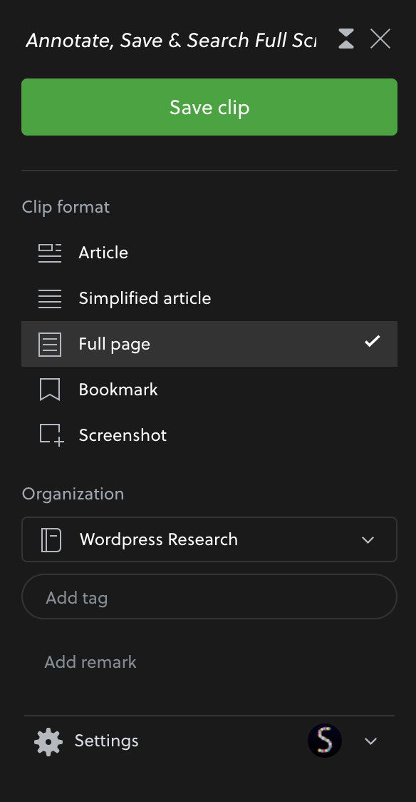The height and width of the screenshot is (802, 416).
Task: Select Simplified article menu entry
Action: [x=209, y=298]
